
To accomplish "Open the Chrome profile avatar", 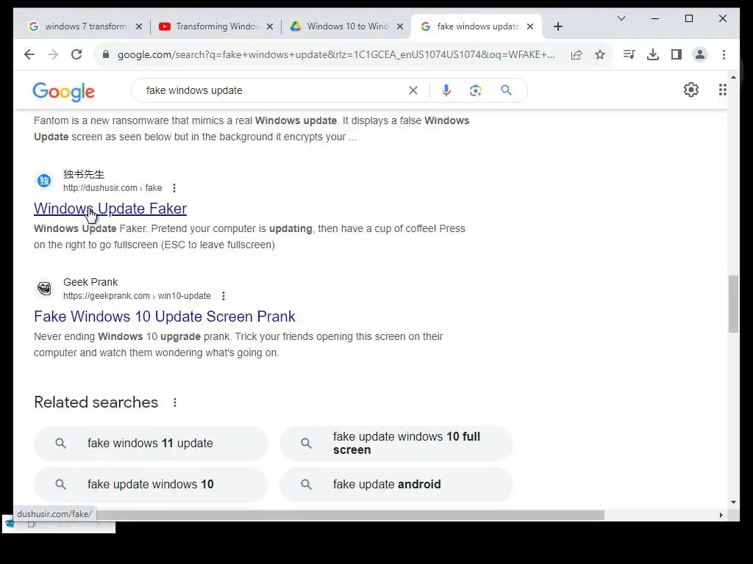I will pyautogui.click(x=700, y=54).
